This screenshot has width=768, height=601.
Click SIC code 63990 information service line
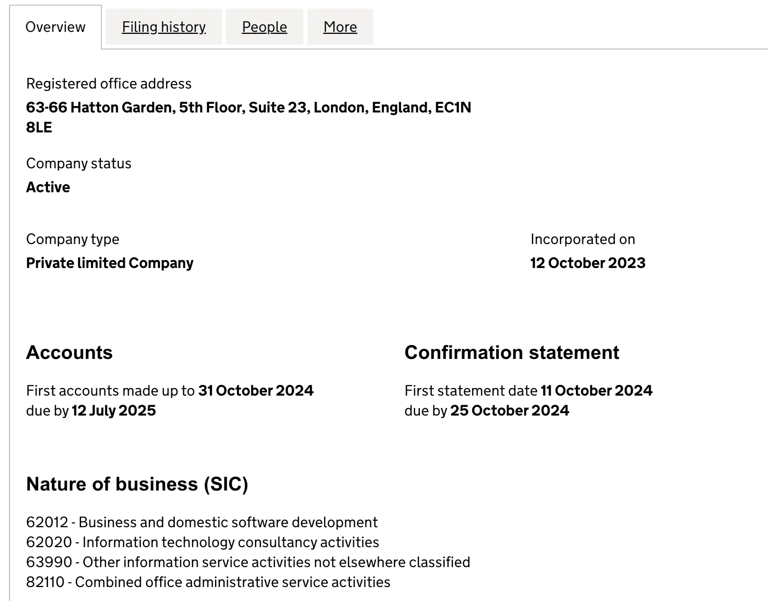[x=248, y=562]
